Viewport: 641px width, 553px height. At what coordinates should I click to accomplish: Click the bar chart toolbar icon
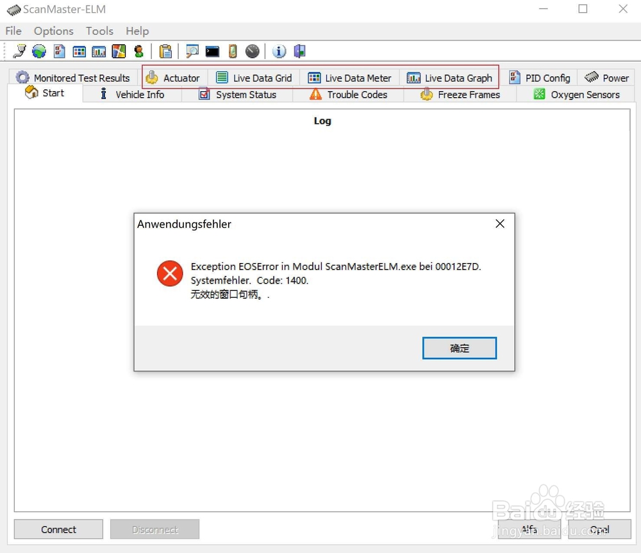point(99,51)
